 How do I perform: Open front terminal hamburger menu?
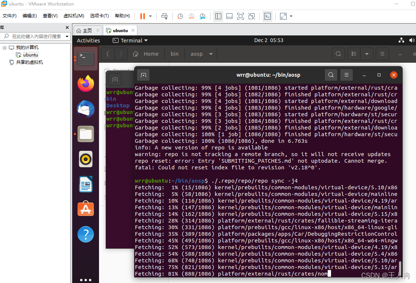pyautogui.click(x=347, y=75)
